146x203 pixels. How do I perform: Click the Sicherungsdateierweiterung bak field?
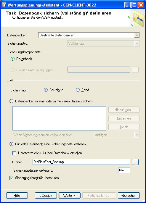point(124,170)
